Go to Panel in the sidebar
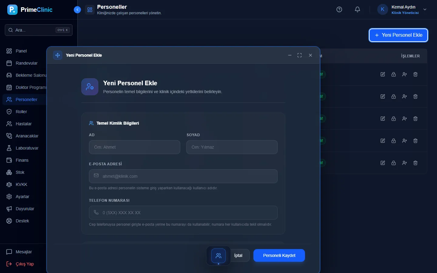437x273 pixels. 25,51
